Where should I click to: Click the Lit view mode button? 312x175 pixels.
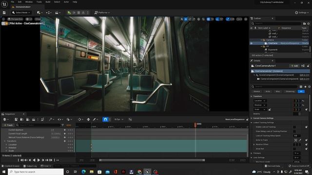(29, 19)
